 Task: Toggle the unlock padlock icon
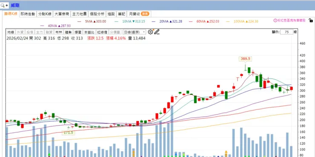click(311, 20)
